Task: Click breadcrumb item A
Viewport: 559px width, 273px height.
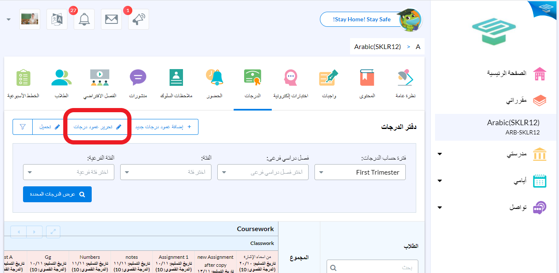Action: [418, 46]
